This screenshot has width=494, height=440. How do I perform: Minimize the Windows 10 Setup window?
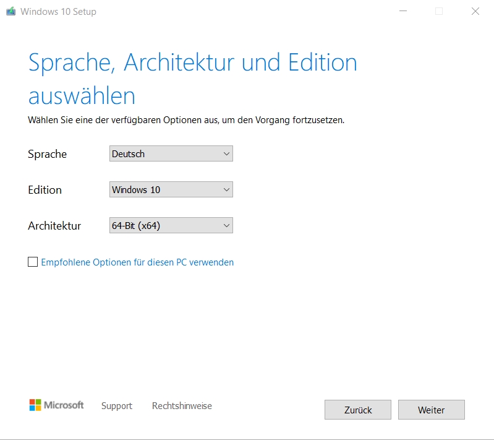click(403, 11)
